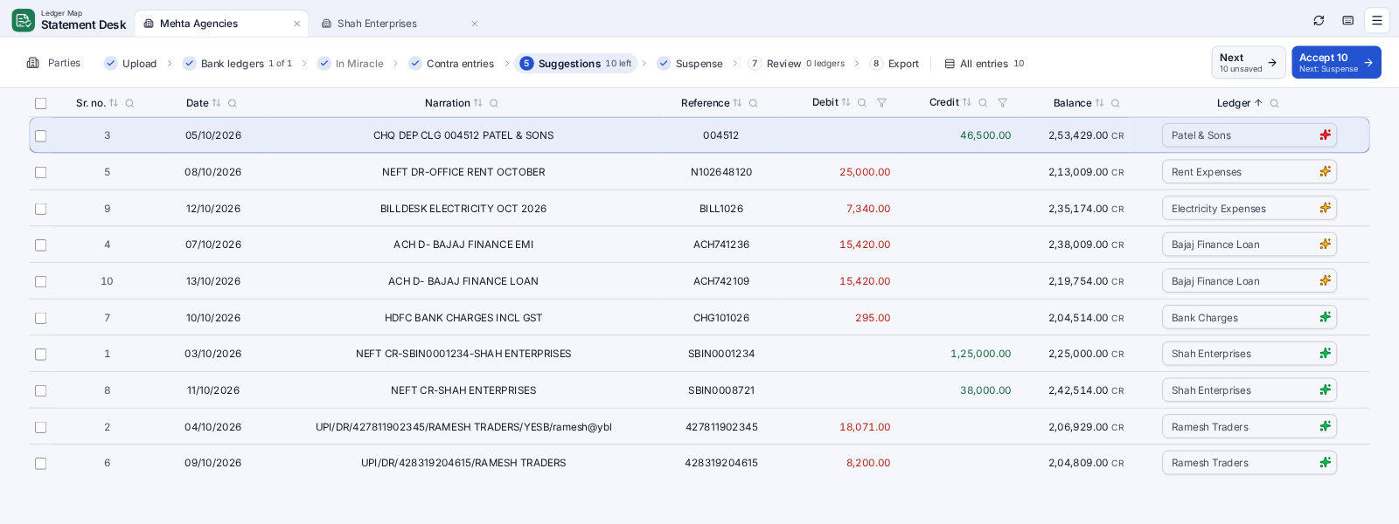
Task: Sort the Date column
Action: point(217,103)
